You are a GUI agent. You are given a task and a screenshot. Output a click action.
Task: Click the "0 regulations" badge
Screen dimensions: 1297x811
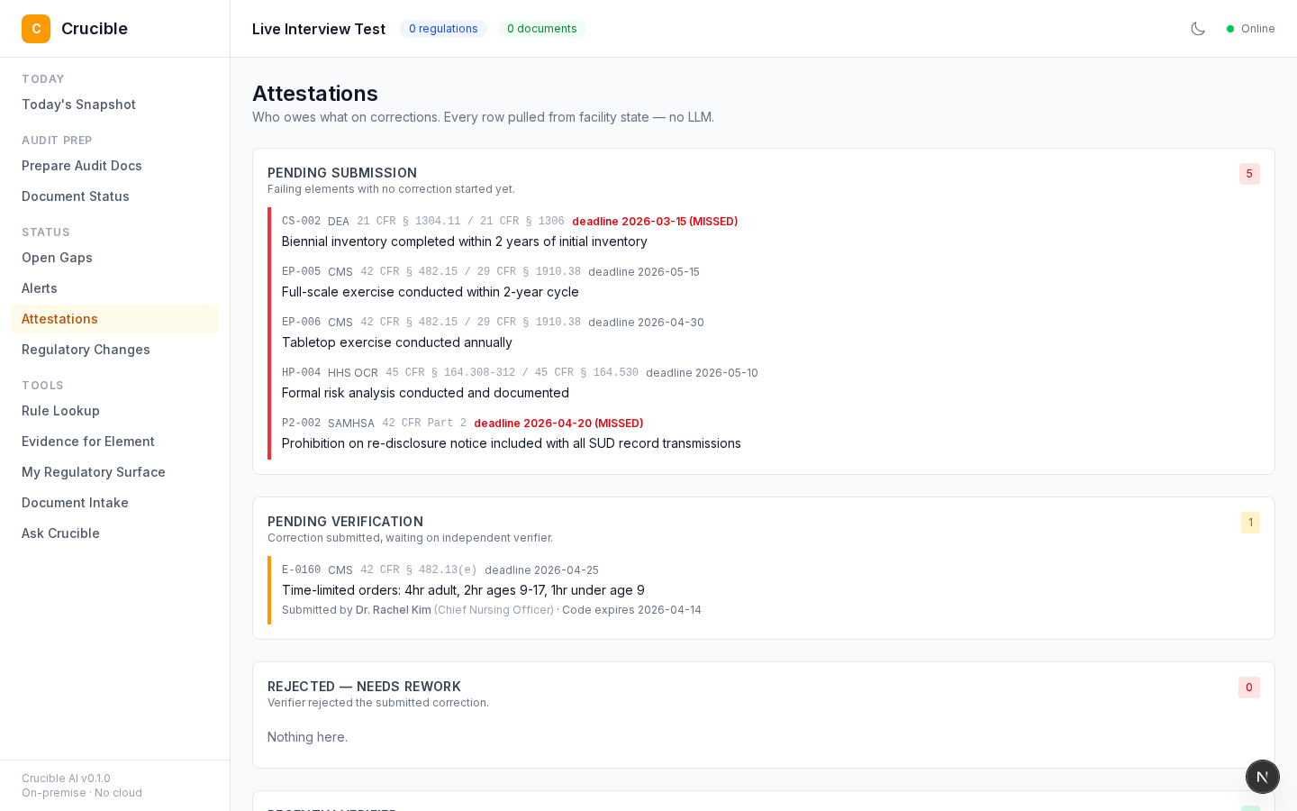coord(443,28)
